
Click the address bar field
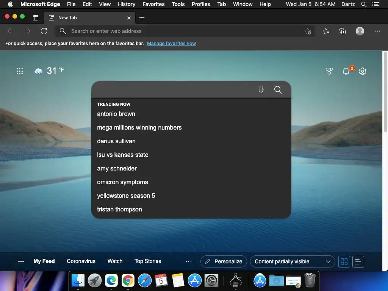coord(185,31)
